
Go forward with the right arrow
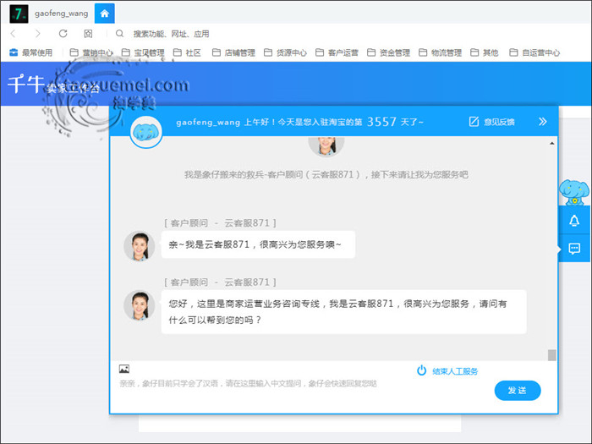pyautogui.click(x=37, y=34)
